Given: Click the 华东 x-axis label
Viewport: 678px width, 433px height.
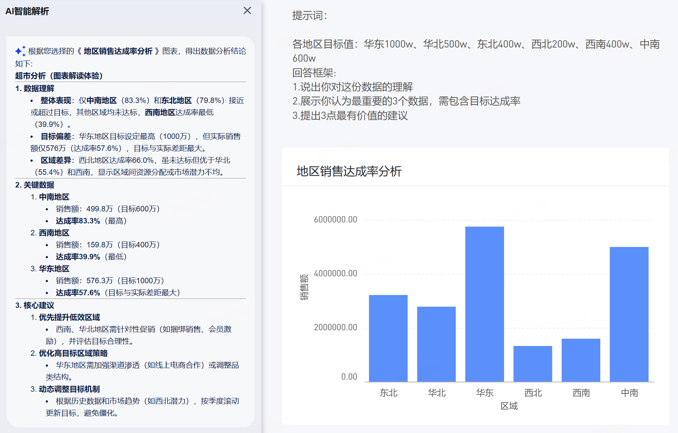Looking at the screenshot, I should click(485, 393).
